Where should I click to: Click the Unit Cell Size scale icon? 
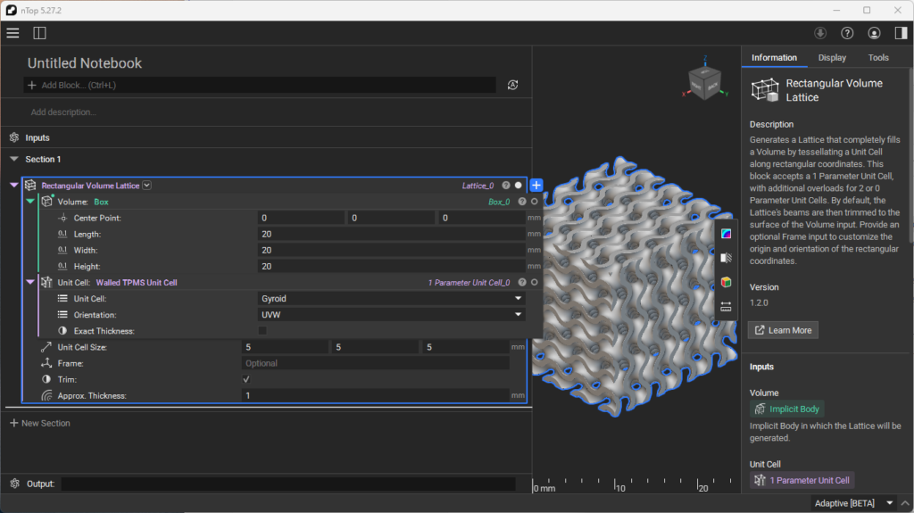46,347
